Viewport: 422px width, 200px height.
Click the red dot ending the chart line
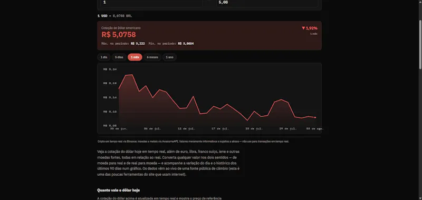click(315, 117)
